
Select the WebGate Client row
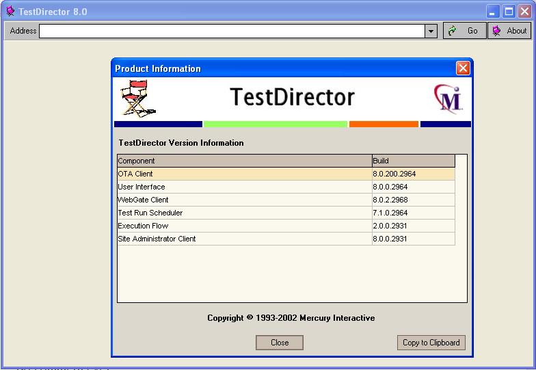[x=244, y=200]
